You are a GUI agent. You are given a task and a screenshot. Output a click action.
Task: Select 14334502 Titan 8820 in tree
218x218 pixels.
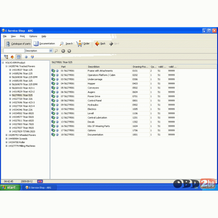click(x=23, y=113)
